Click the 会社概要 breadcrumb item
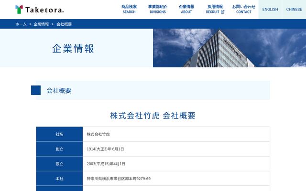 coord(64,24)
